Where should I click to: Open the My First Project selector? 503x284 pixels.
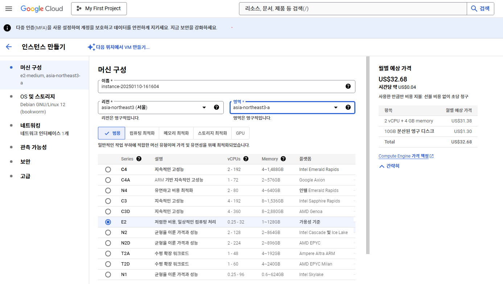click(99, 9)
